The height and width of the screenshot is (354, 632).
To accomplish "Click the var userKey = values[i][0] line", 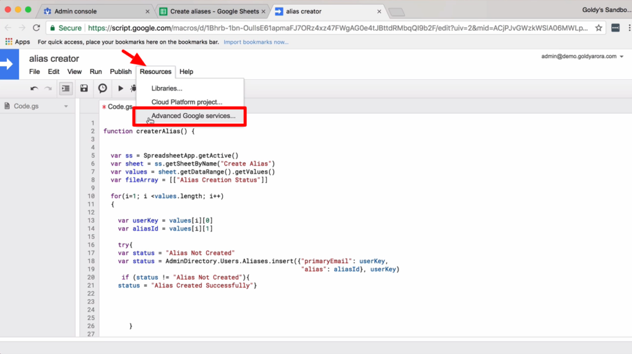I will coord(165,221).
